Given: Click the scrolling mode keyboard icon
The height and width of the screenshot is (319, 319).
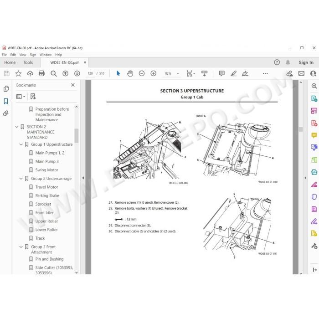Looking at the screenshot, I should coord(204,73).
